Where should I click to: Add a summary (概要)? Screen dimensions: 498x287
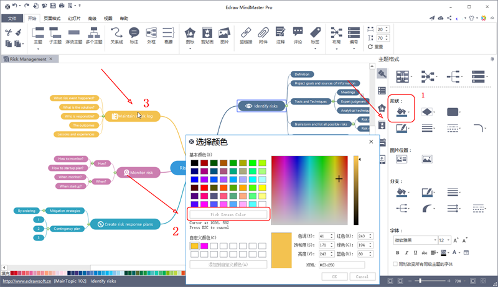168,35
